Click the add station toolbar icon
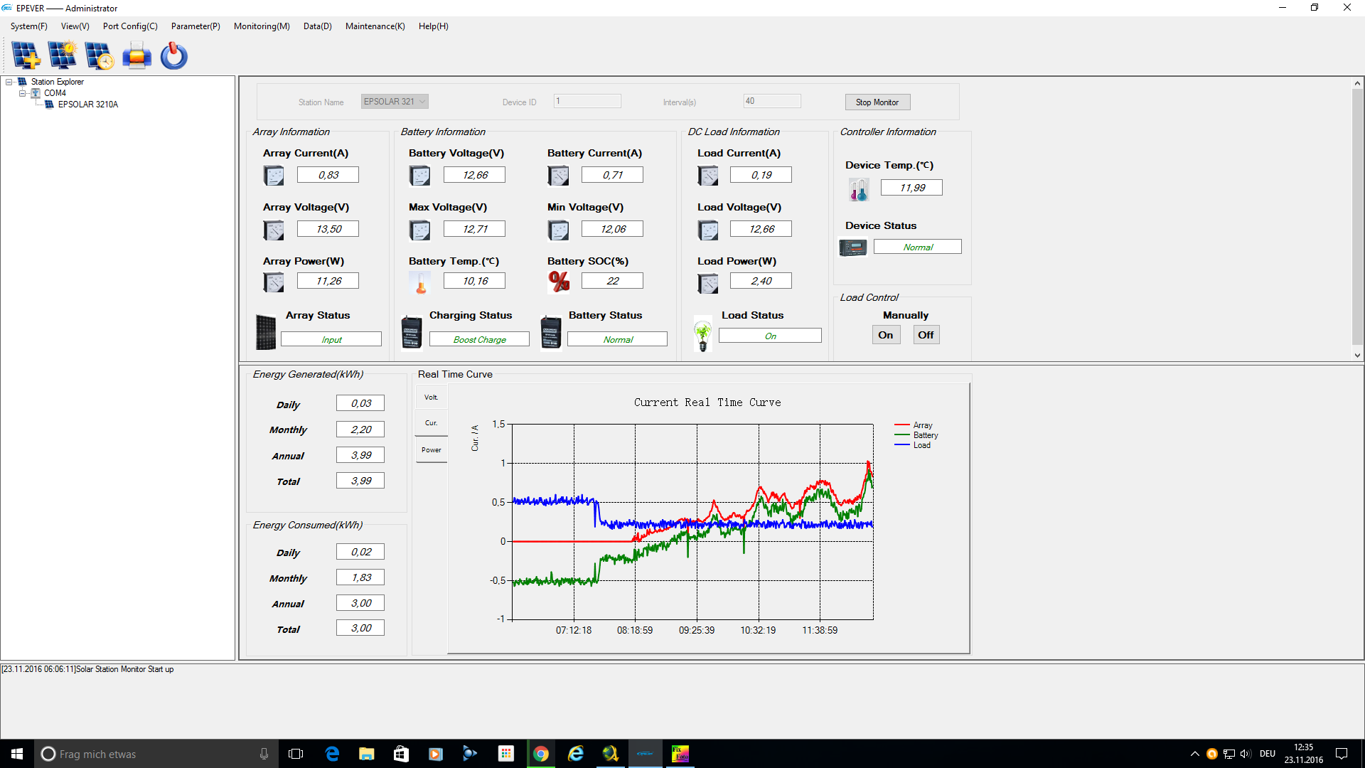The width and height of the screenshot is (1365, 768). 26,55
